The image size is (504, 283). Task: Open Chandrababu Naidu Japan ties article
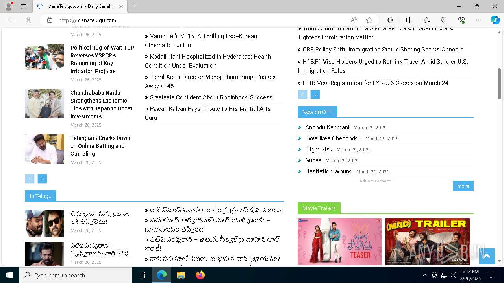(102, 105)
